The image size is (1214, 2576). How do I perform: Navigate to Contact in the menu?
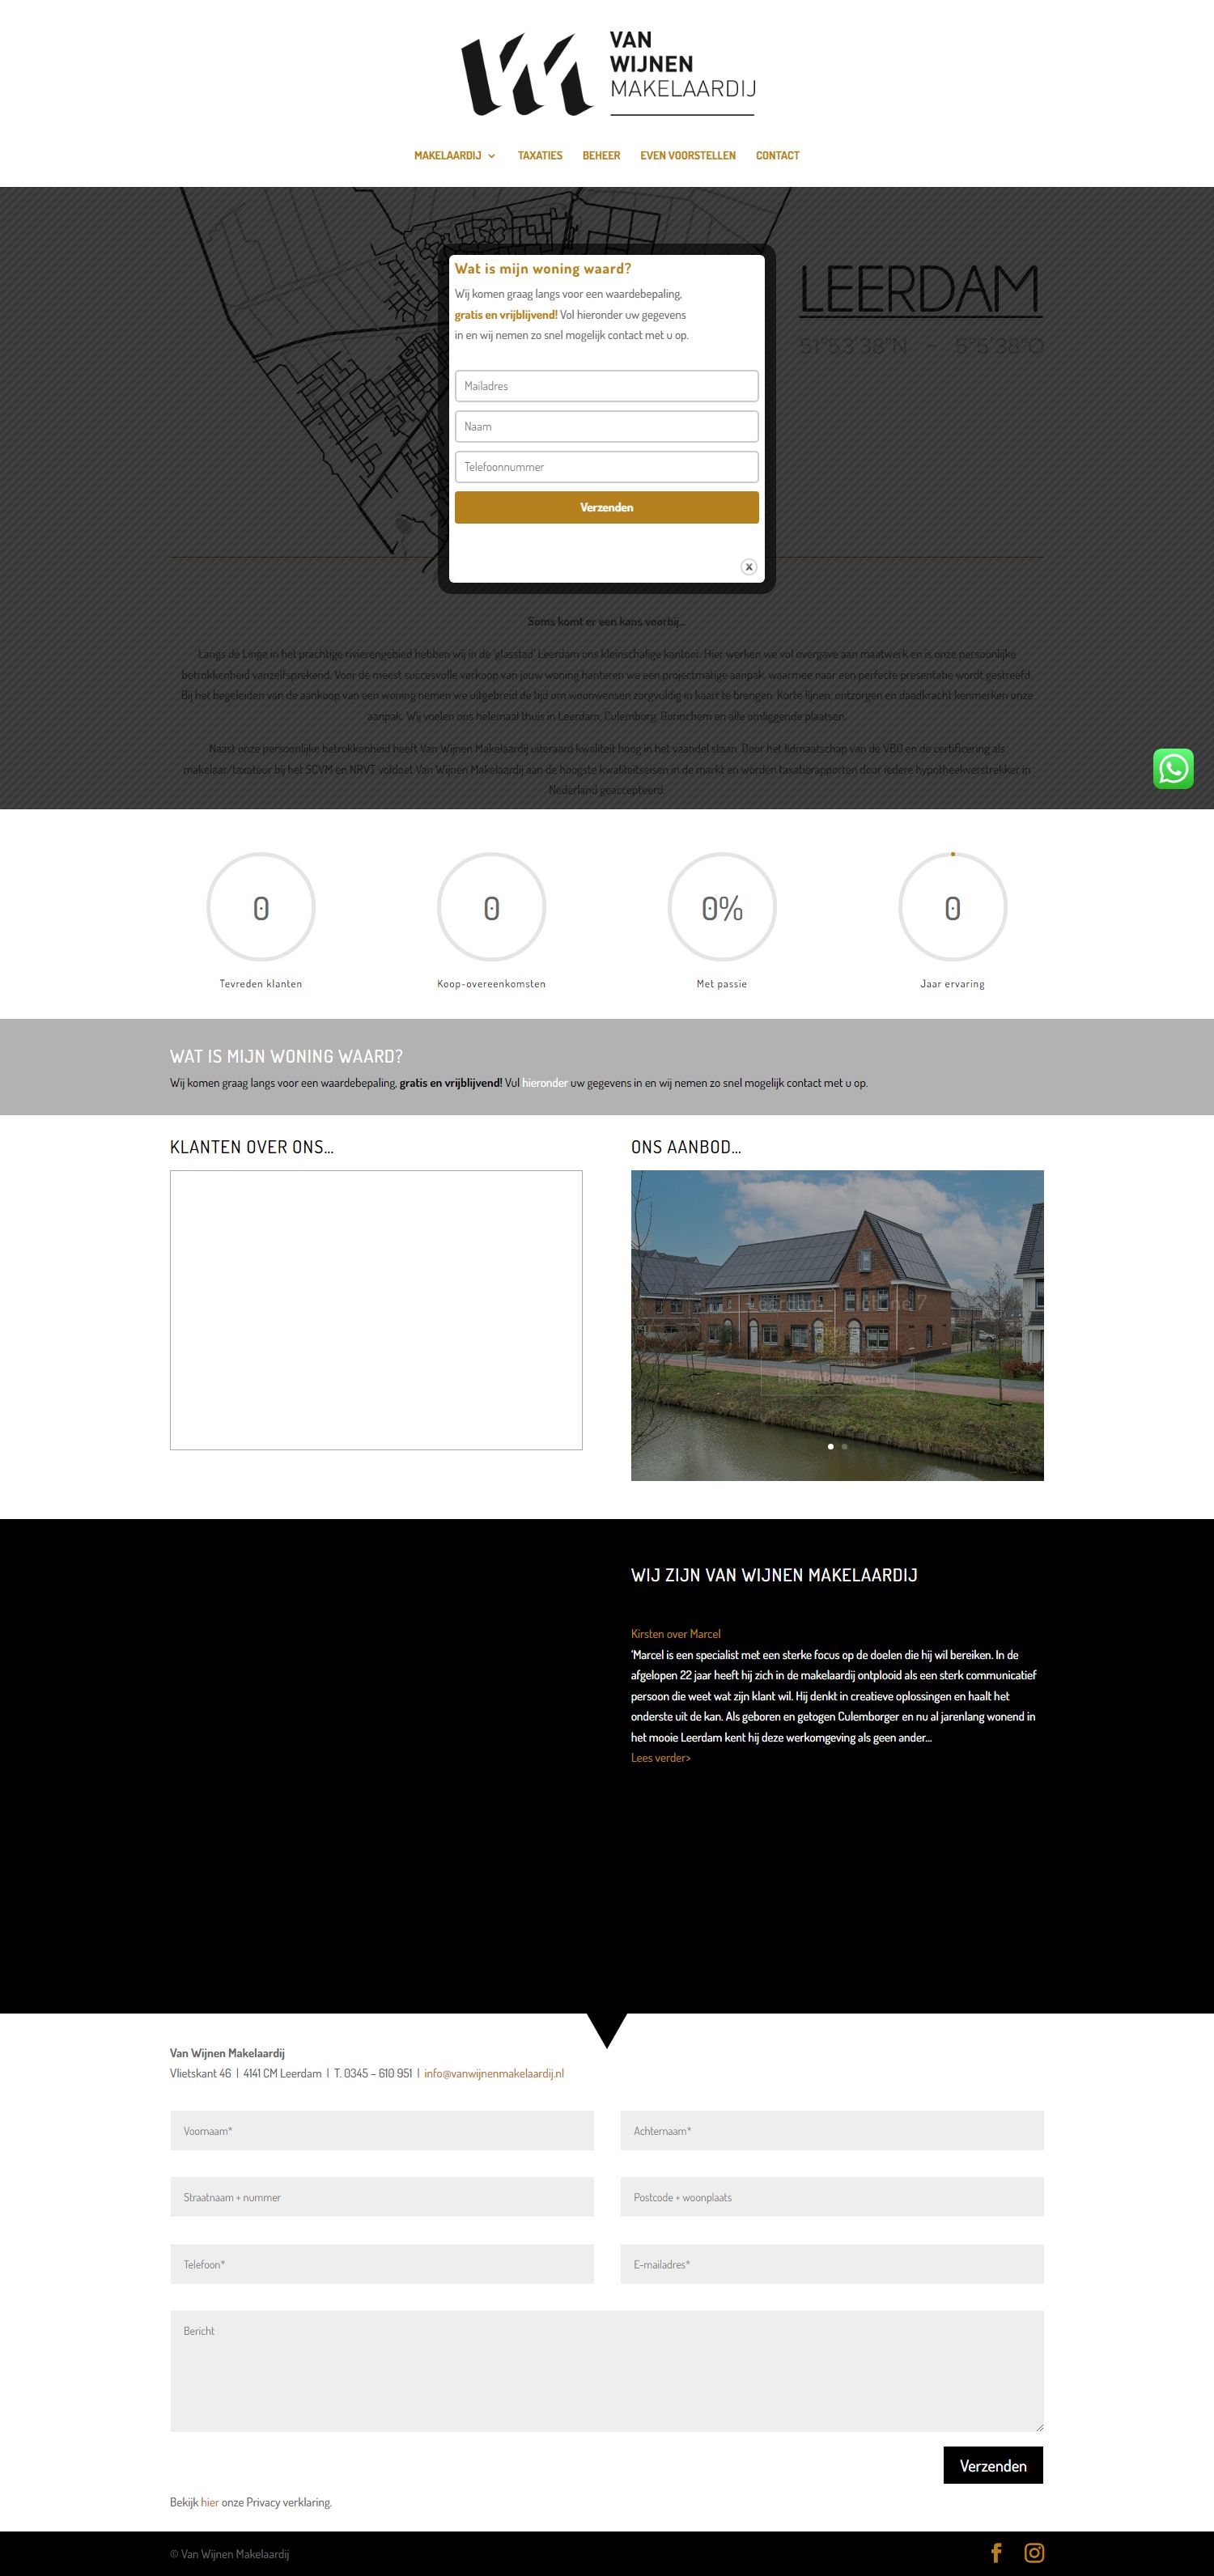click(777, 155)
